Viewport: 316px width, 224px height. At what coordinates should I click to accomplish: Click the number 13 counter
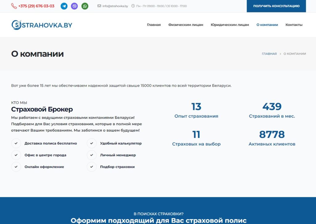(196, 106)
